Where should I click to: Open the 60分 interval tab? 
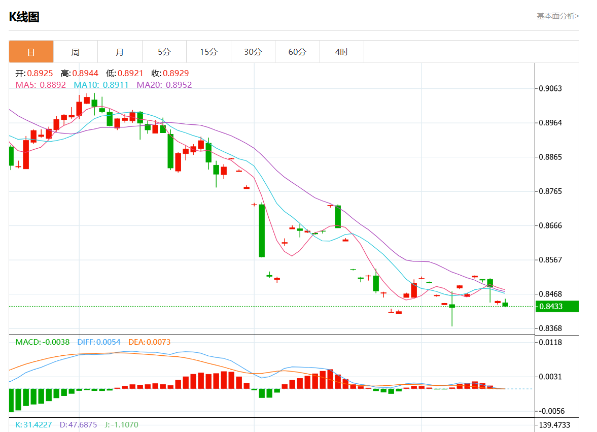[297, 52]
